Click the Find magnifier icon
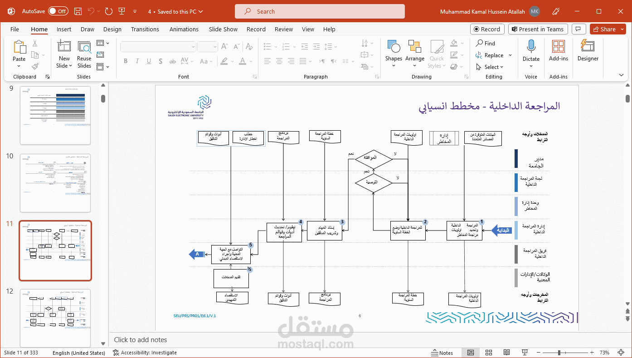632x358 pixels. 479,43
